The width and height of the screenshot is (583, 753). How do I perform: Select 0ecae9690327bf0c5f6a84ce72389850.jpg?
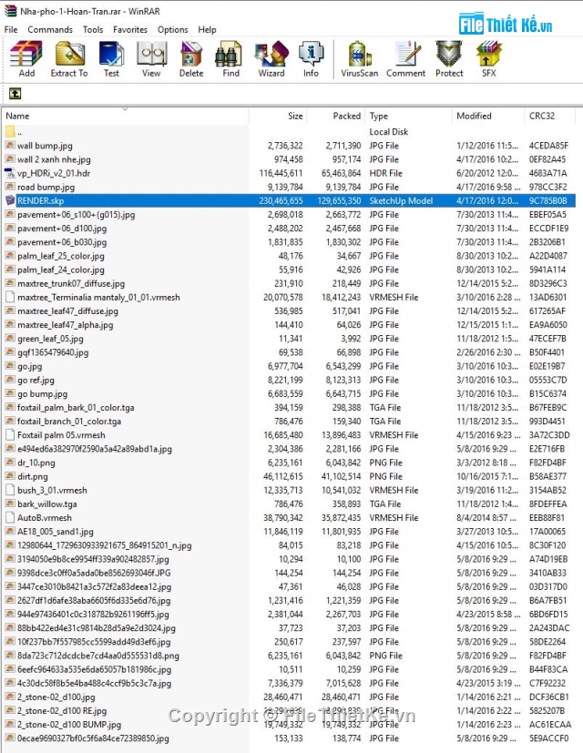(93, 738)
